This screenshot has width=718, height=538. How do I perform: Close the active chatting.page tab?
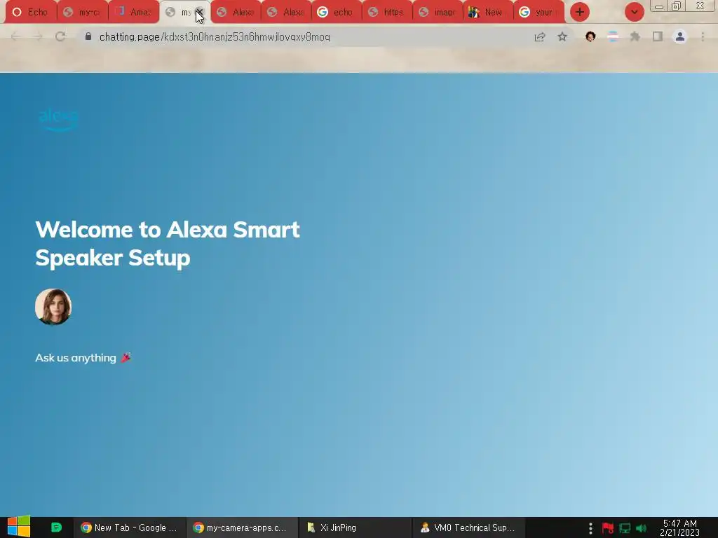click(199, 13)
